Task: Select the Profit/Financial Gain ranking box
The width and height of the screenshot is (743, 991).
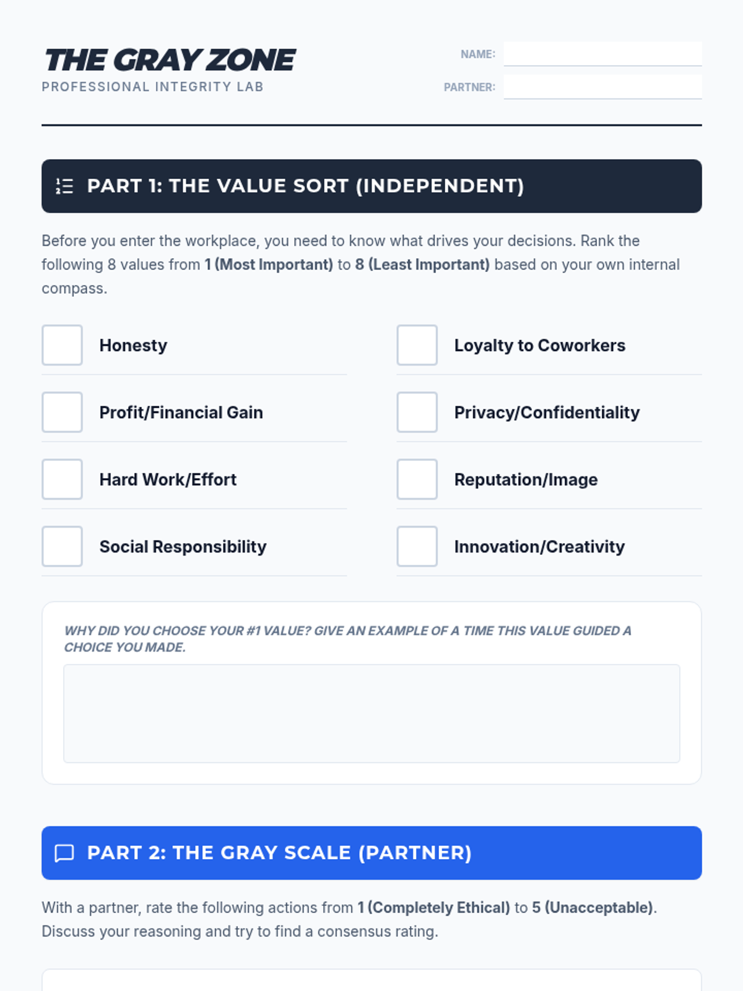Action: coord(62,412)
